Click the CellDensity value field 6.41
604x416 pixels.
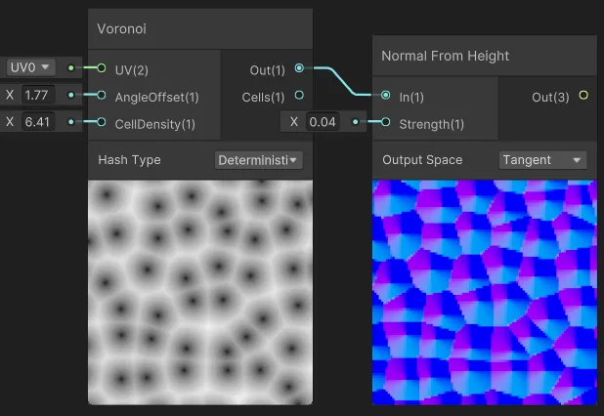pos(38,122)
